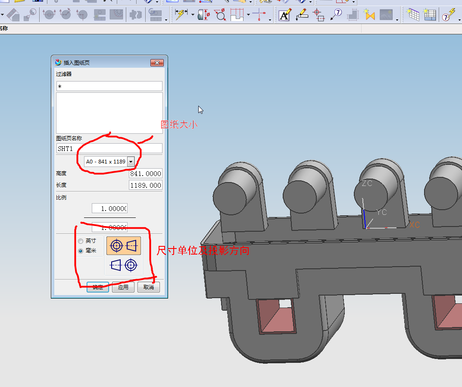Click the 应用 (Apply) button
Image resolution: width=462 pixels, height=387 pixels.
123,287
